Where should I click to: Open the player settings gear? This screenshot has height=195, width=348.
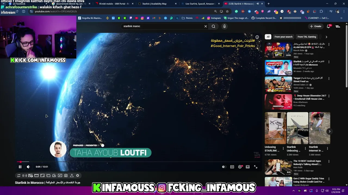[240, 167]
